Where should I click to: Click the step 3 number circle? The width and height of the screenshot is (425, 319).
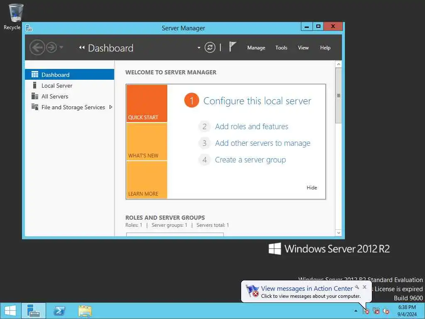[x=204, y=143]
